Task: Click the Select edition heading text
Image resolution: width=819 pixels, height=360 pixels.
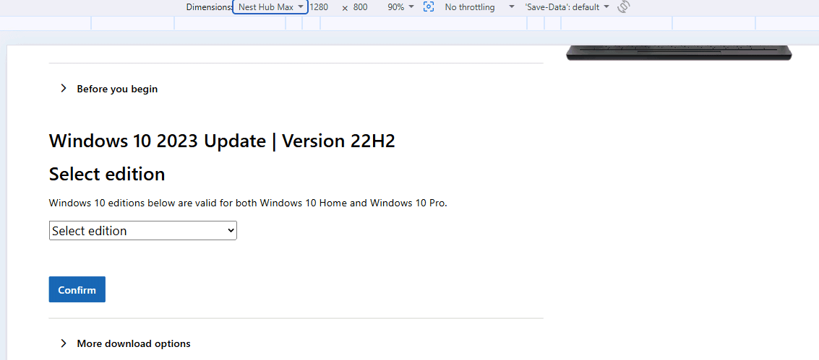Action: point(107,173)
